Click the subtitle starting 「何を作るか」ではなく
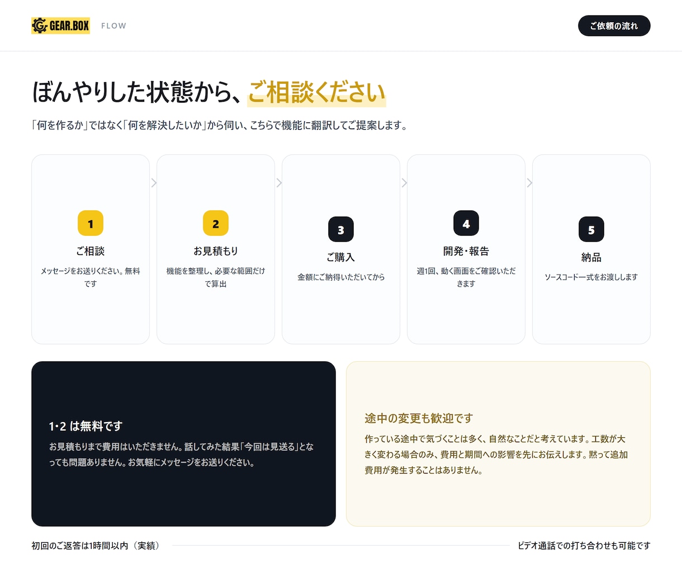Screen dimensions: 682x568 pyautogui.click(x=219, y=125)
